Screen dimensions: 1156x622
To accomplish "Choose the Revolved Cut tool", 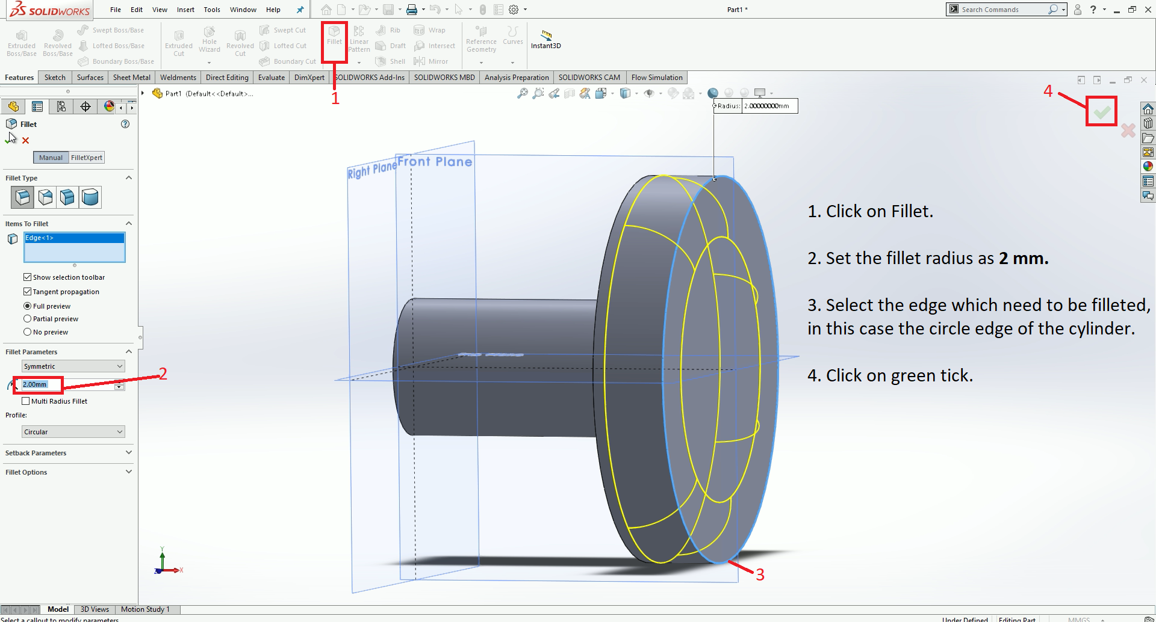I will pos(240,43).
